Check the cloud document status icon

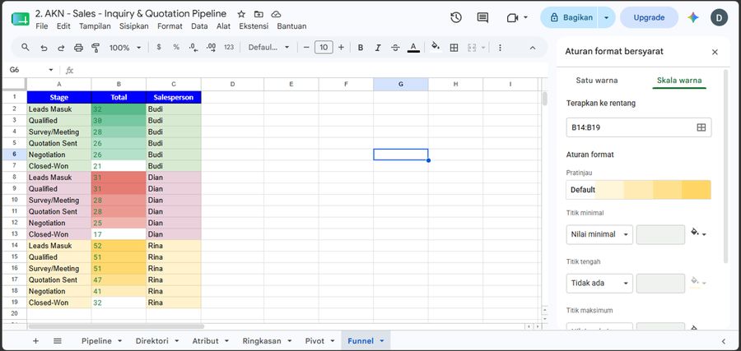click(x=276, y=14)
